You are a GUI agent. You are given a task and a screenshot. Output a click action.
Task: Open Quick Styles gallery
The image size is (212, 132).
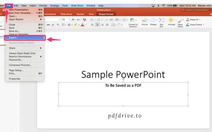click(180, 22)
